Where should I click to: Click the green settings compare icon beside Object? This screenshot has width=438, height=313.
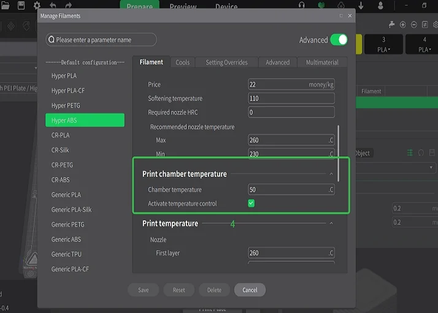pyautogui.click(x=410, y=153)
